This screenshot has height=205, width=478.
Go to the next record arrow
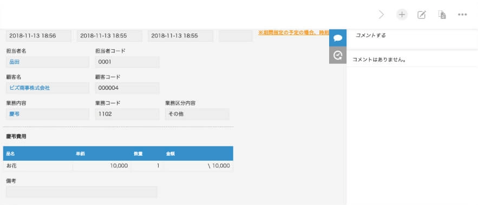tap(381, 15)
